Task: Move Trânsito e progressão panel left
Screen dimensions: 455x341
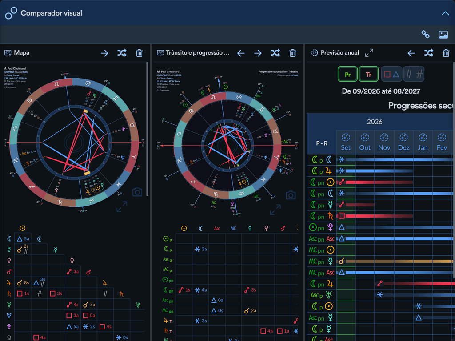Action: click(x=241, y=53)
